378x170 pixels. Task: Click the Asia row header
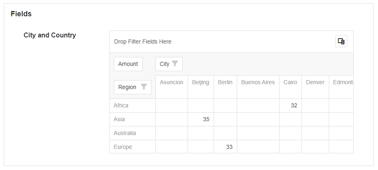point(119,119)
